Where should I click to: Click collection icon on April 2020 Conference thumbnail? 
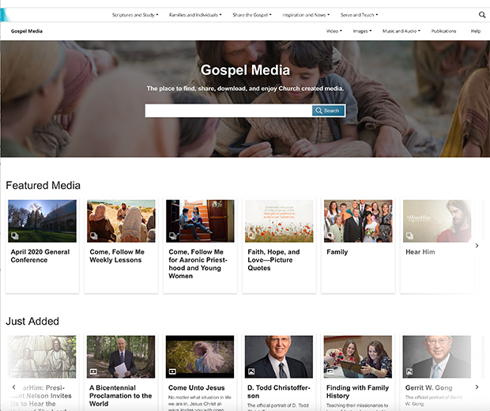click(15, 236)
